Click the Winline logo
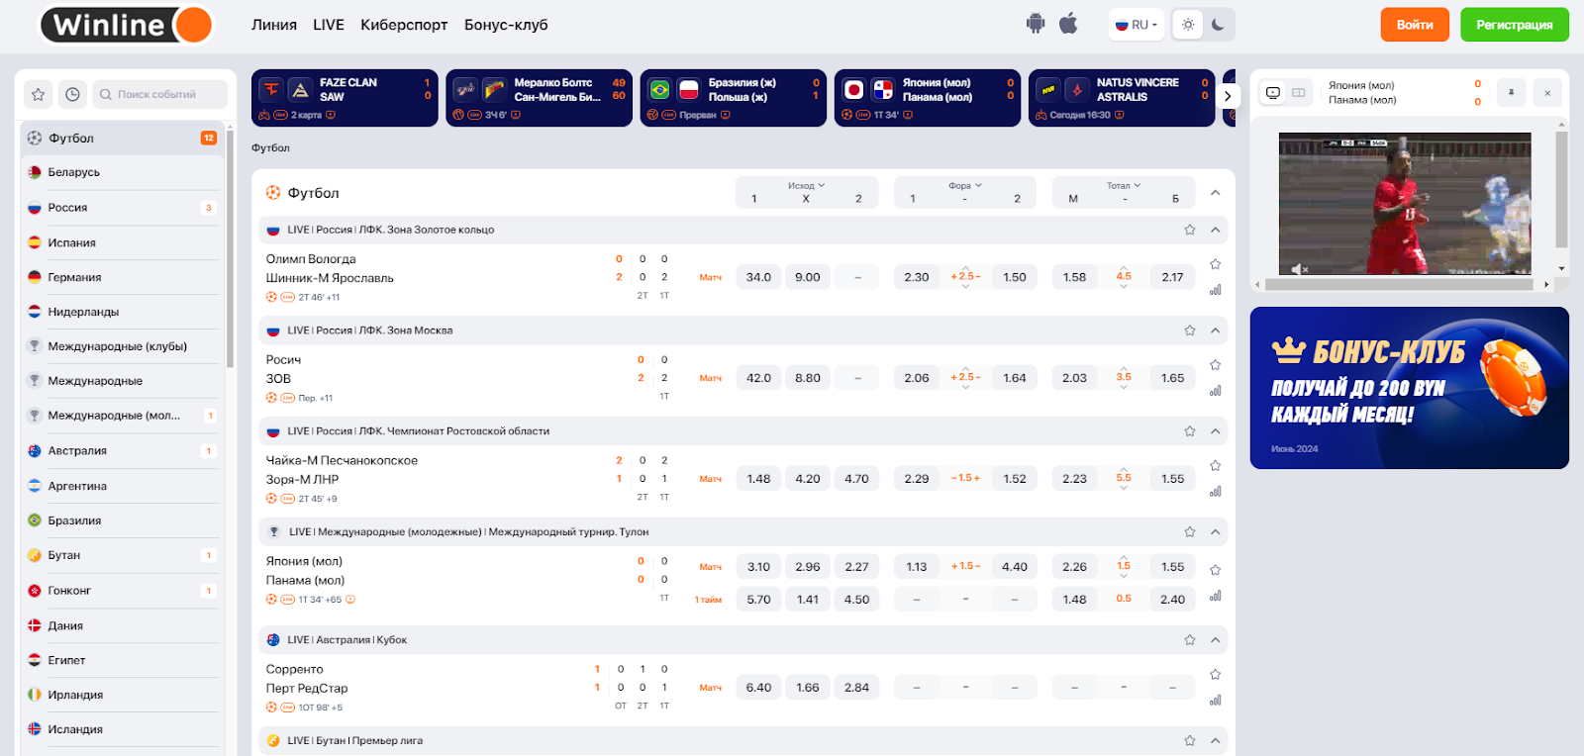 pos(127,25)
